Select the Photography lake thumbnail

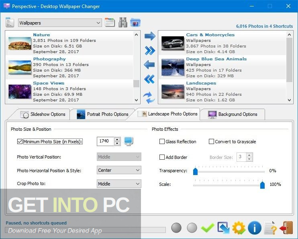(20, 67)
